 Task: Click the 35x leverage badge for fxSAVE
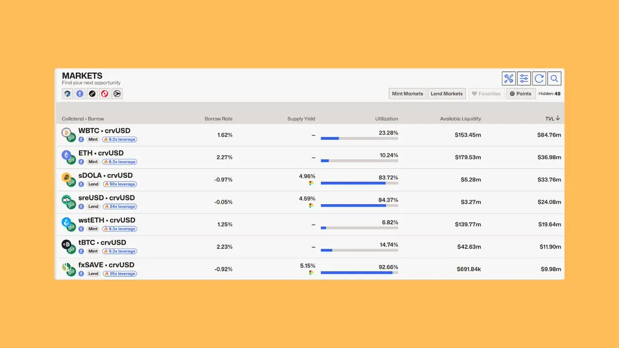(x=119, y=274)
